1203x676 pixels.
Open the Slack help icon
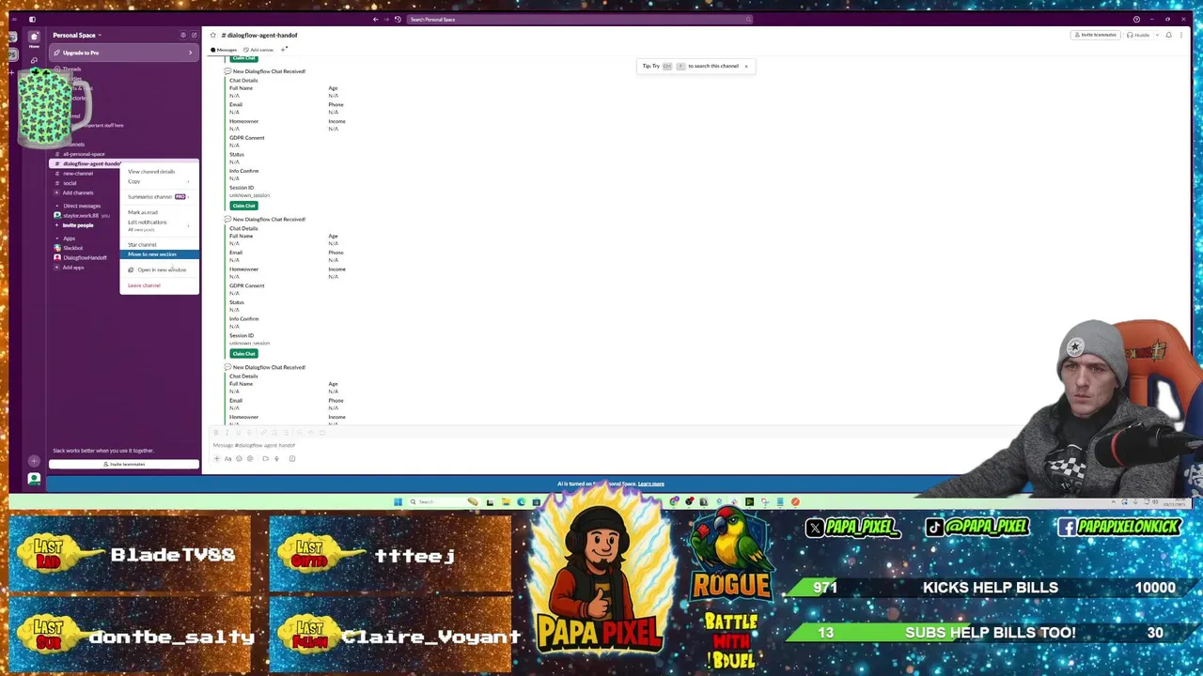[1136, 19]
